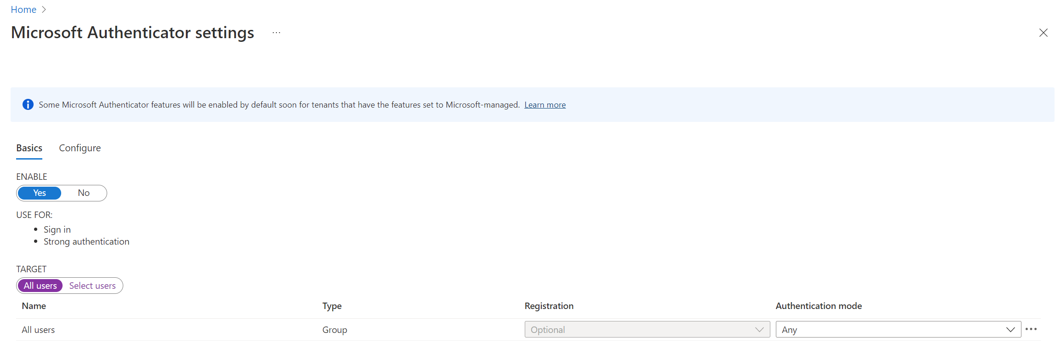
Task: Open the Authentication mode Any dropdown
Action: (898, 329)
